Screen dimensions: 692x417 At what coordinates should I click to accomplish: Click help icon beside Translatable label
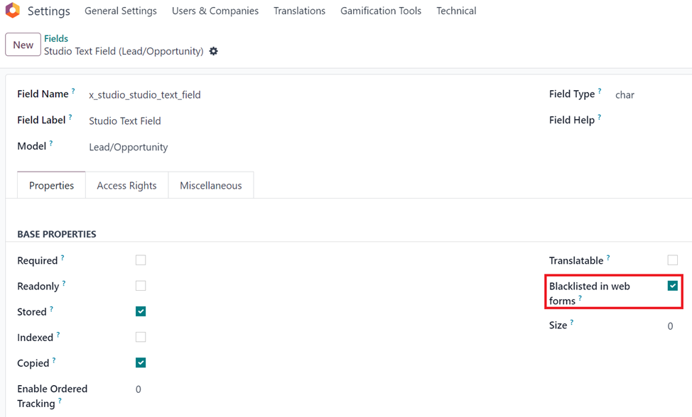(608, 257)
